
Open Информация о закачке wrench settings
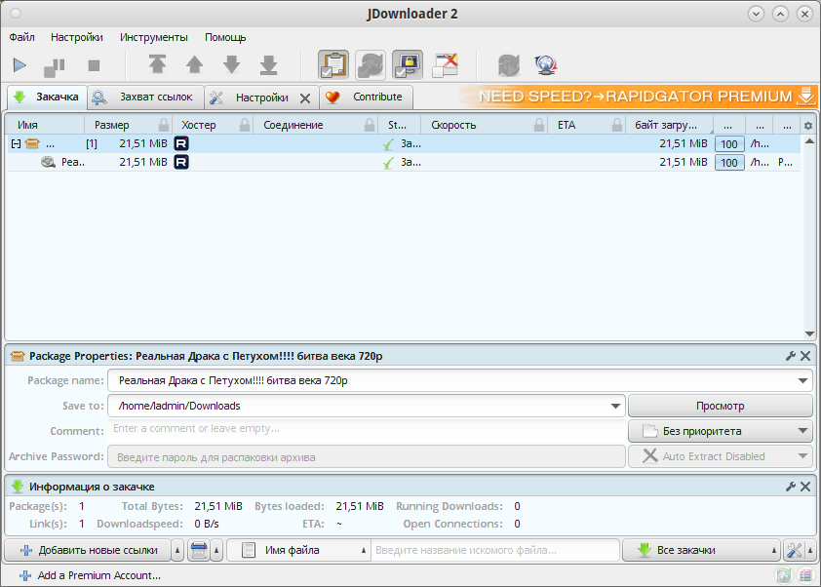coord(791,487)
